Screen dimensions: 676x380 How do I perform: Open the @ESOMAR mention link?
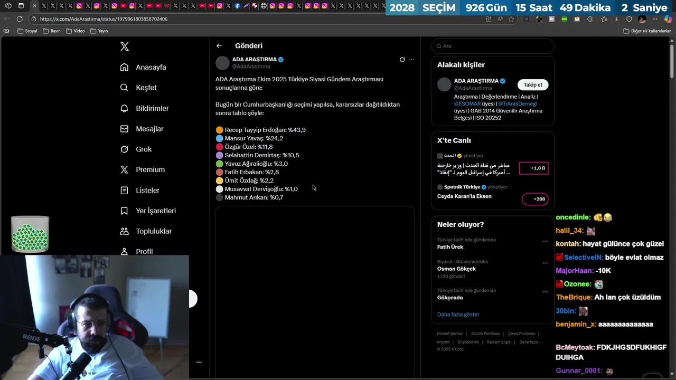click(x=467, y=104)
